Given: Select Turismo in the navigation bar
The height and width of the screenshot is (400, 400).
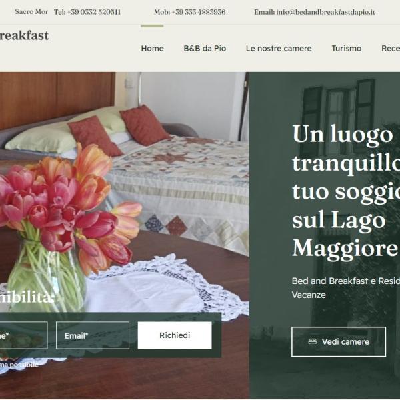Looking at the screenshot, I should [x=347, y=48].
